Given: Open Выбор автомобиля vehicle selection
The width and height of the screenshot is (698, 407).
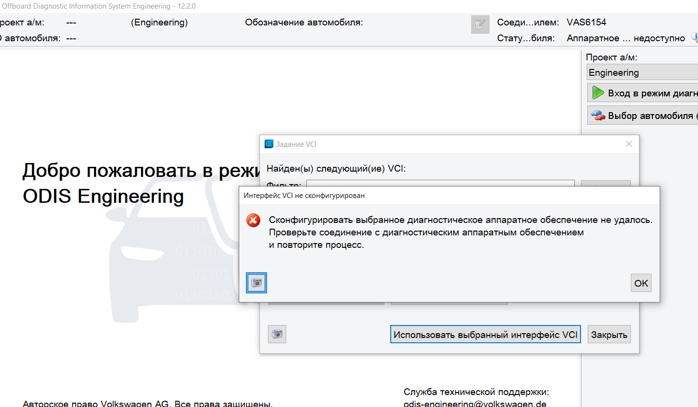Looking at the screenshot, I should [x=642, y=116].
